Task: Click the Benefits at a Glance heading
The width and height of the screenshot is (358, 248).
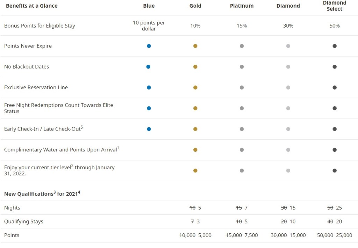Action: (31, 6)
